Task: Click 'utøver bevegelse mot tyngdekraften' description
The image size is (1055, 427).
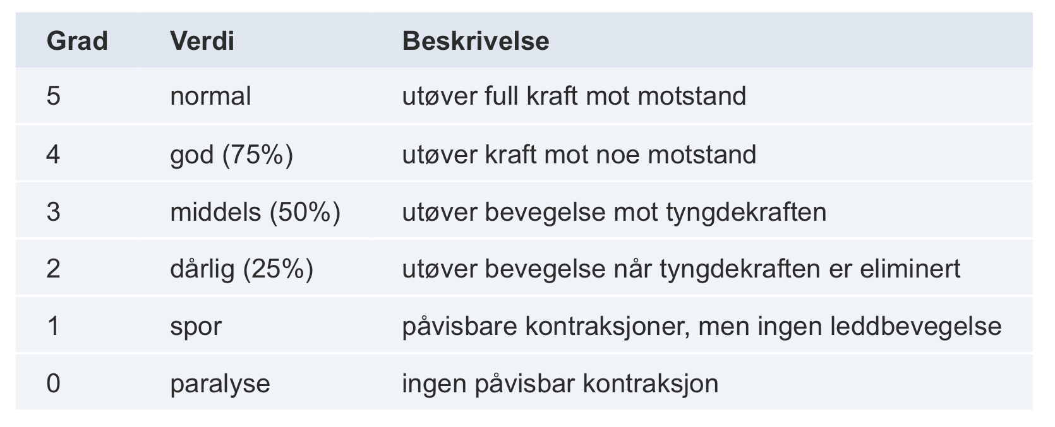Action: (613, 212)
